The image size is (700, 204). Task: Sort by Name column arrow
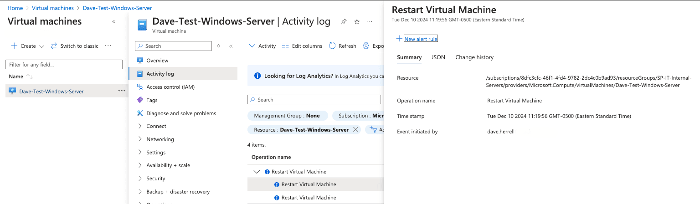click(x=29, y=77)
